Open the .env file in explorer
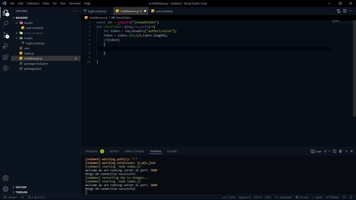The image size is (356, 200). click(27, 48)
